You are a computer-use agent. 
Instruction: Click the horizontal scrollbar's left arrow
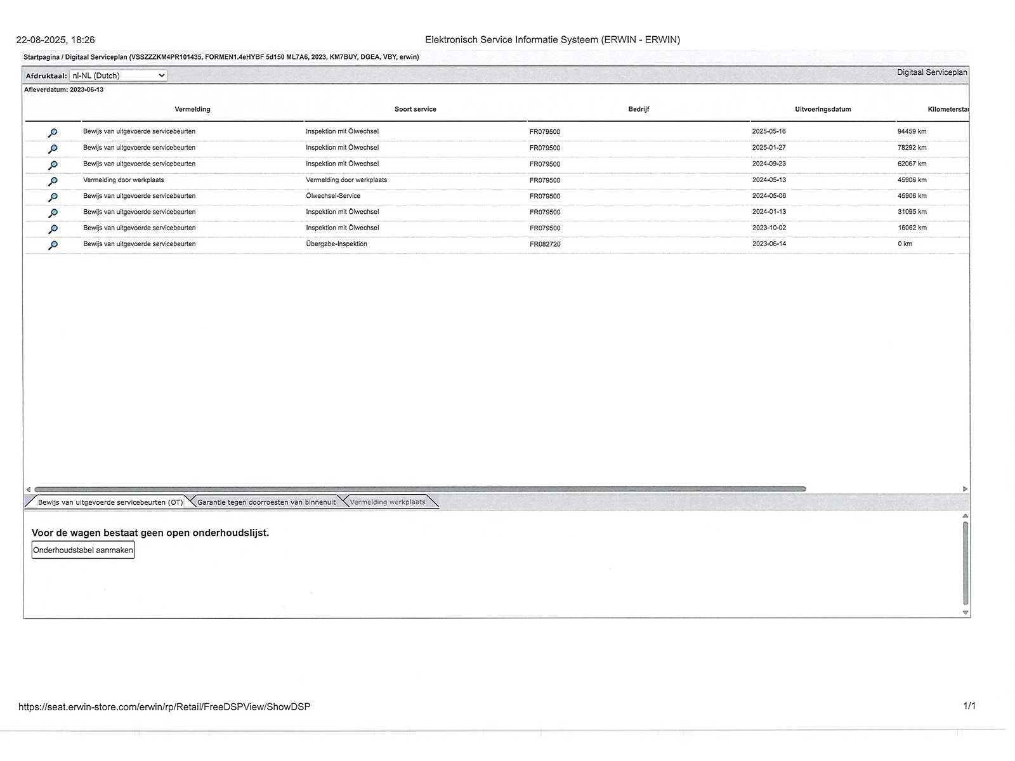(x=28, y=489)
